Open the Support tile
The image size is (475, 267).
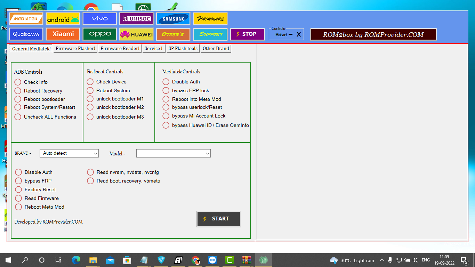click(x=210, y=34)
